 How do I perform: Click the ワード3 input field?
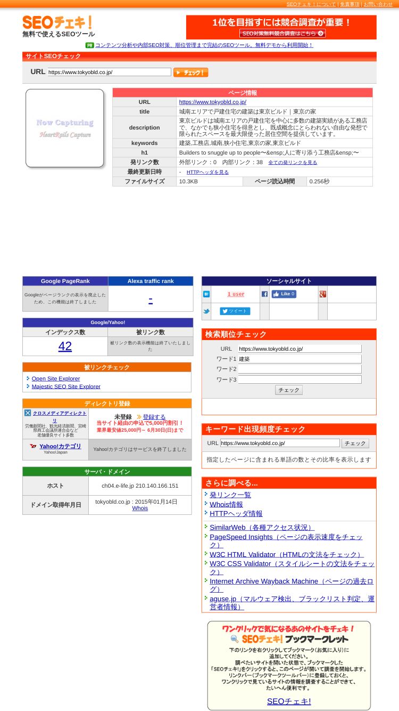pyautogui.click(x=300, y=379)
